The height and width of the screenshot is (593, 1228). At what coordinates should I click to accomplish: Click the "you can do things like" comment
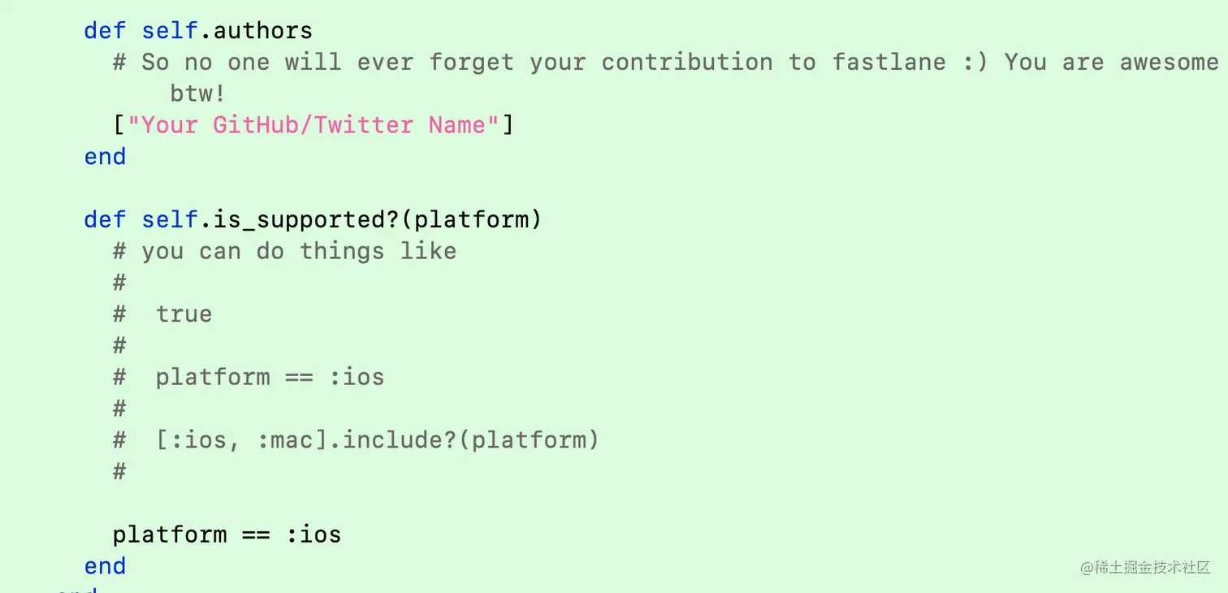coord(299,251)
